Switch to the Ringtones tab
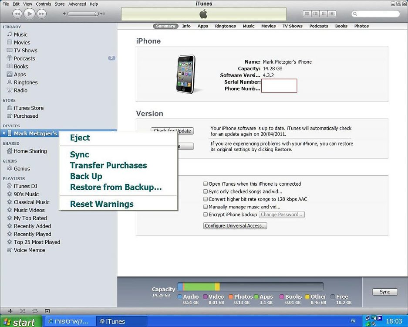The width and height of the screenshot is (408, 327). [x=226, y=26]
